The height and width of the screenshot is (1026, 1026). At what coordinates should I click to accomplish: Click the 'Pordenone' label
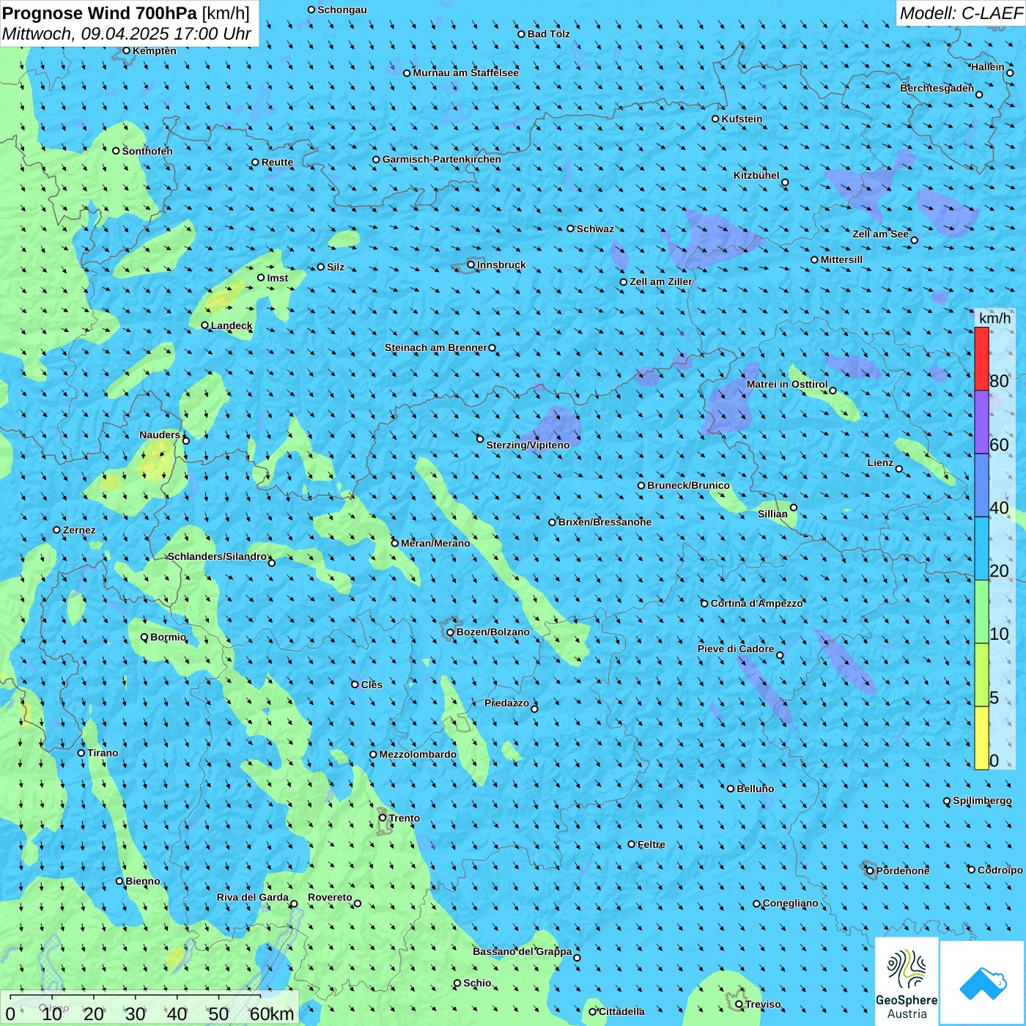[903, 871]
